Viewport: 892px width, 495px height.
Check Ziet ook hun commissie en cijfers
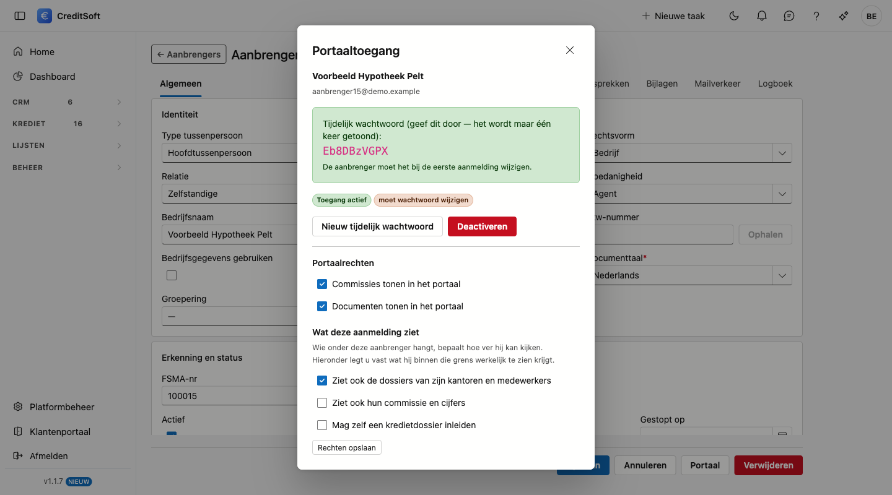point(322,403)
